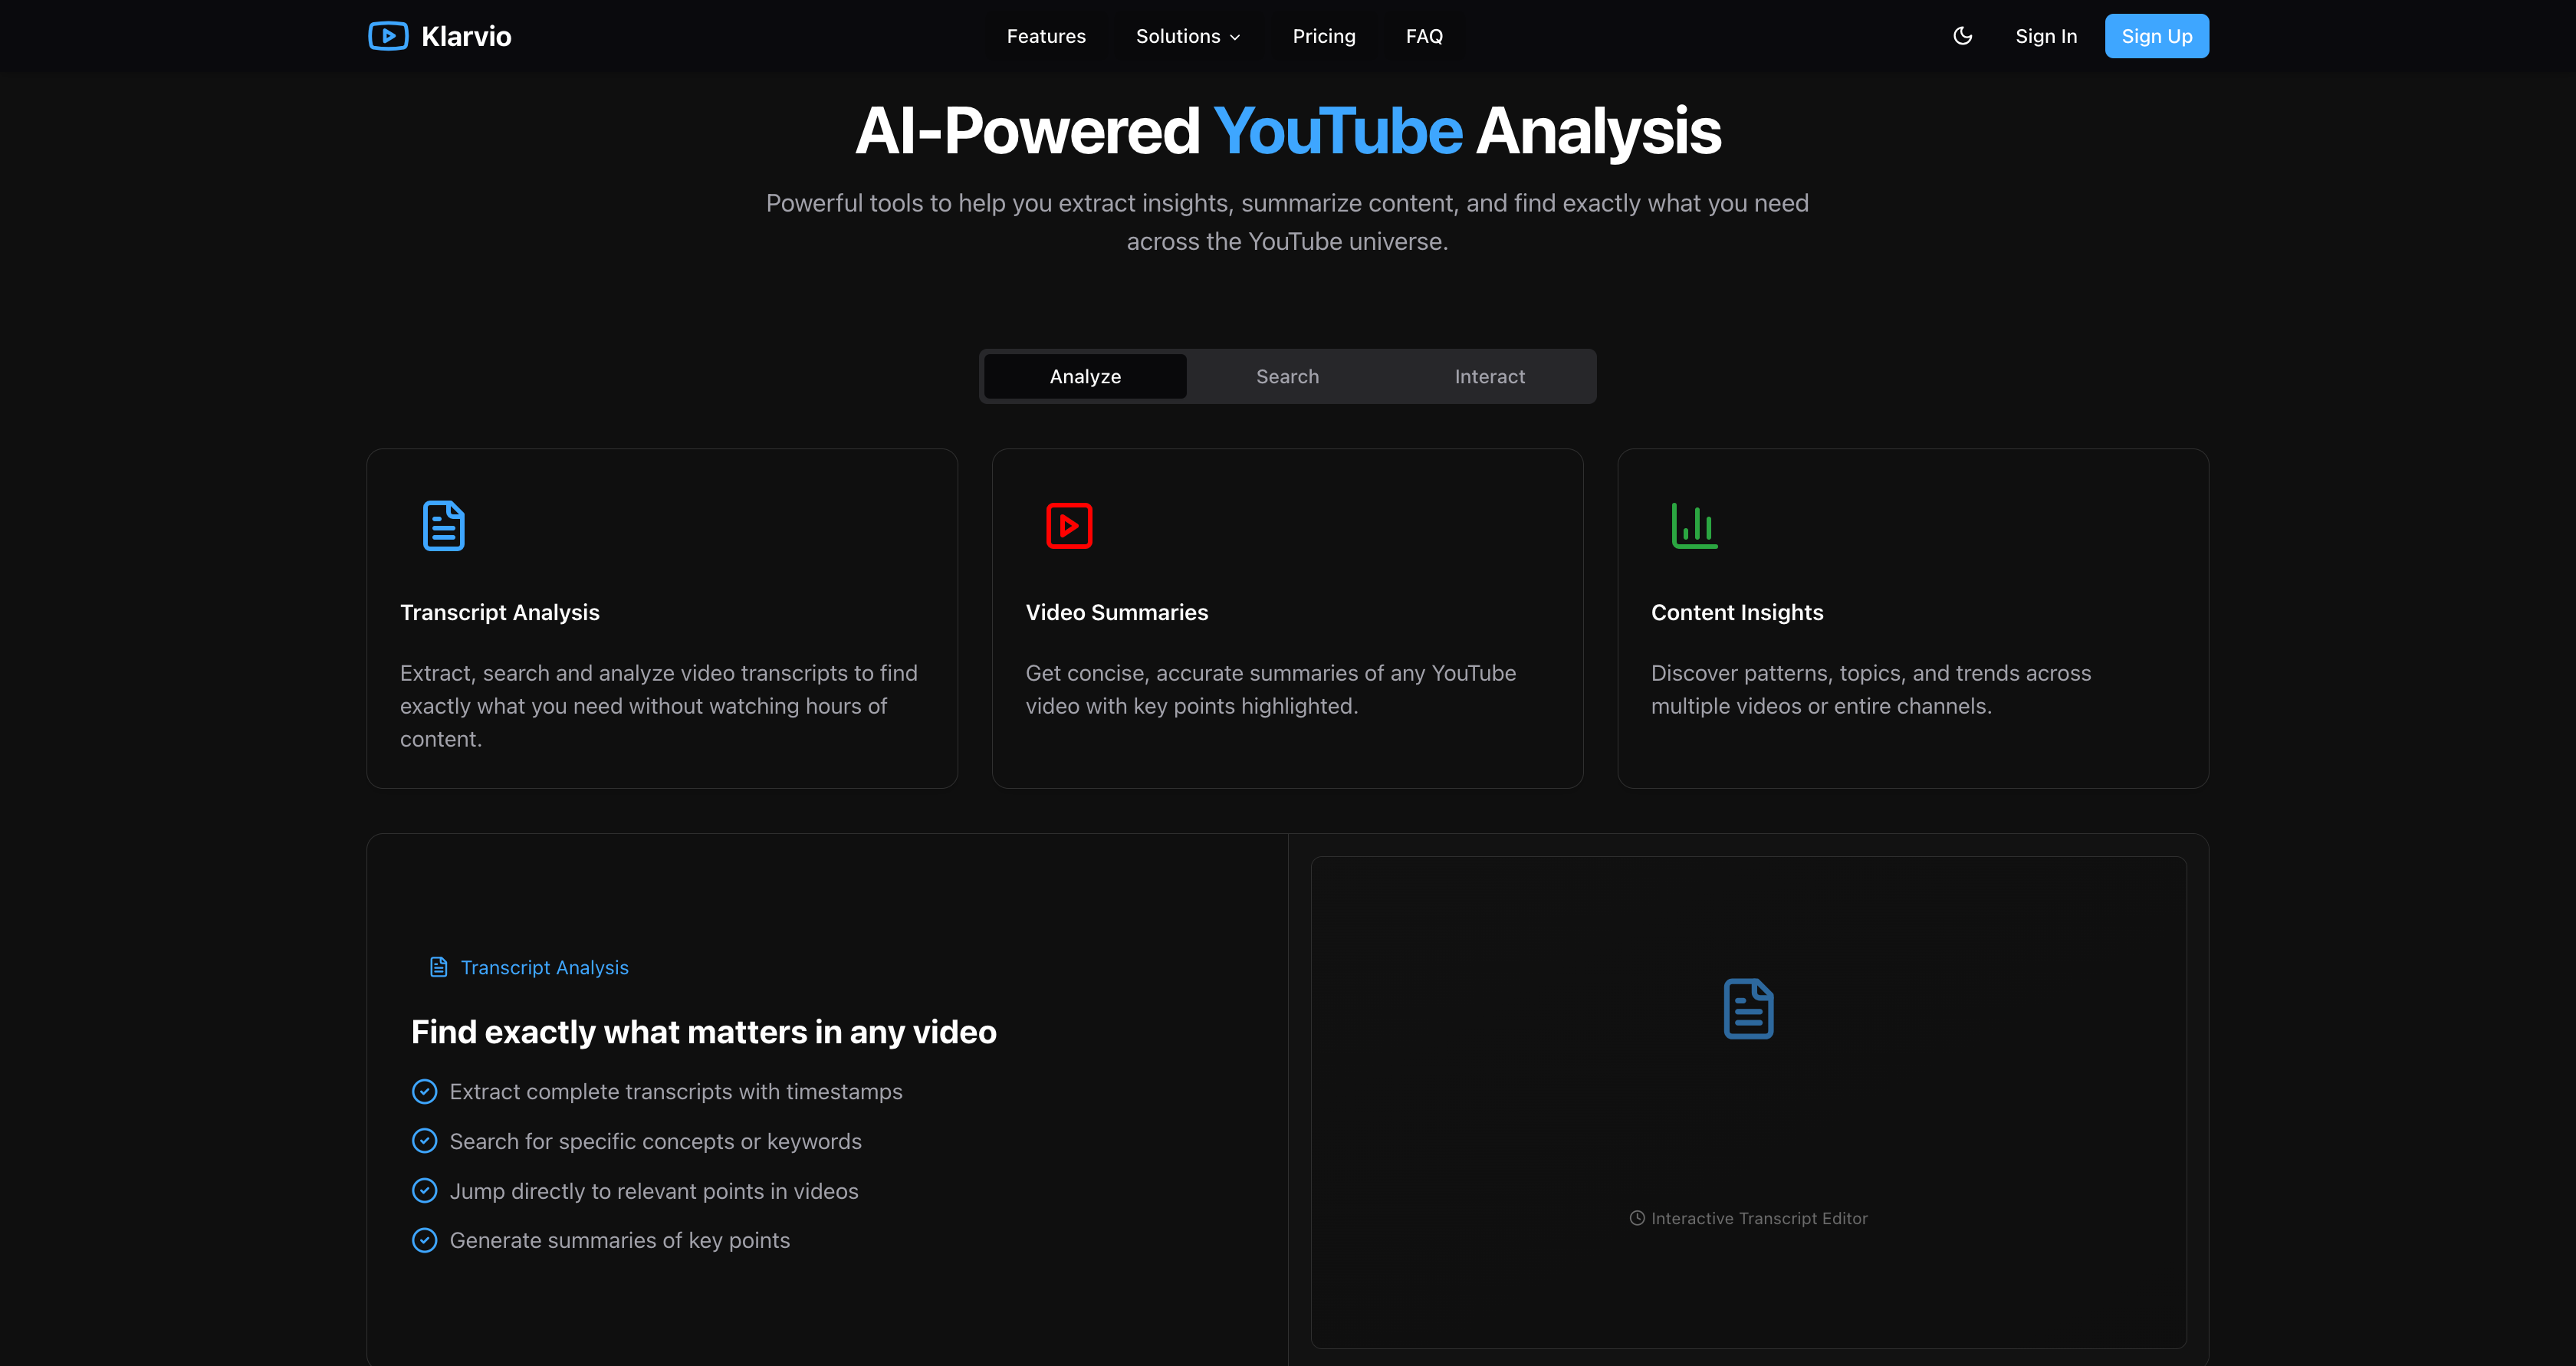Open the Sign In link
The height and width of the screenshot is (1366, 2576).
pos(2045,36)
